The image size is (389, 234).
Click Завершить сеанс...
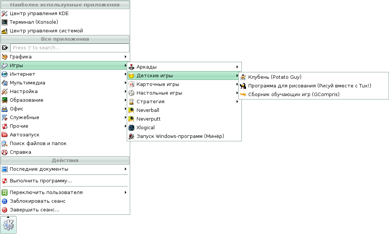[34, 210]
